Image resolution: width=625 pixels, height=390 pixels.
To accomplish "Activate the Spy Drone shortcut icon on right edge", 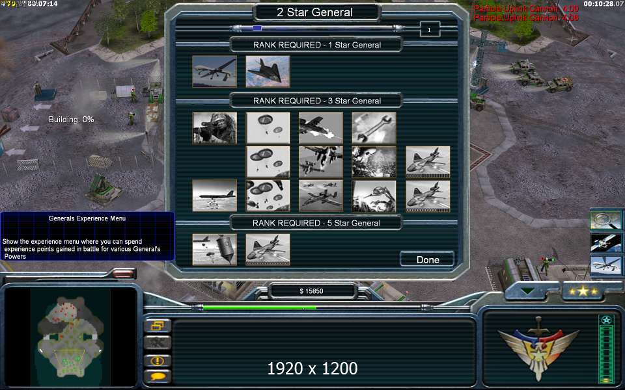I will [606, 265].
